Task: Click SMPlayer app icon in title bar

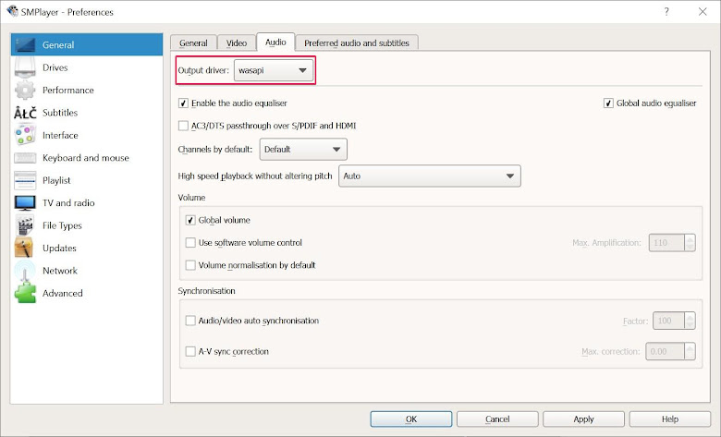Action: tap(12, 11)
